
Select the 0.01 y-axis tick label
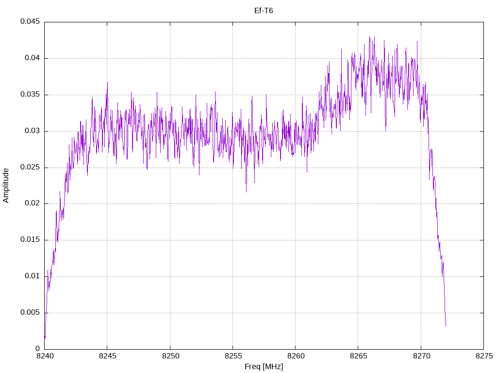click(33, 276)
